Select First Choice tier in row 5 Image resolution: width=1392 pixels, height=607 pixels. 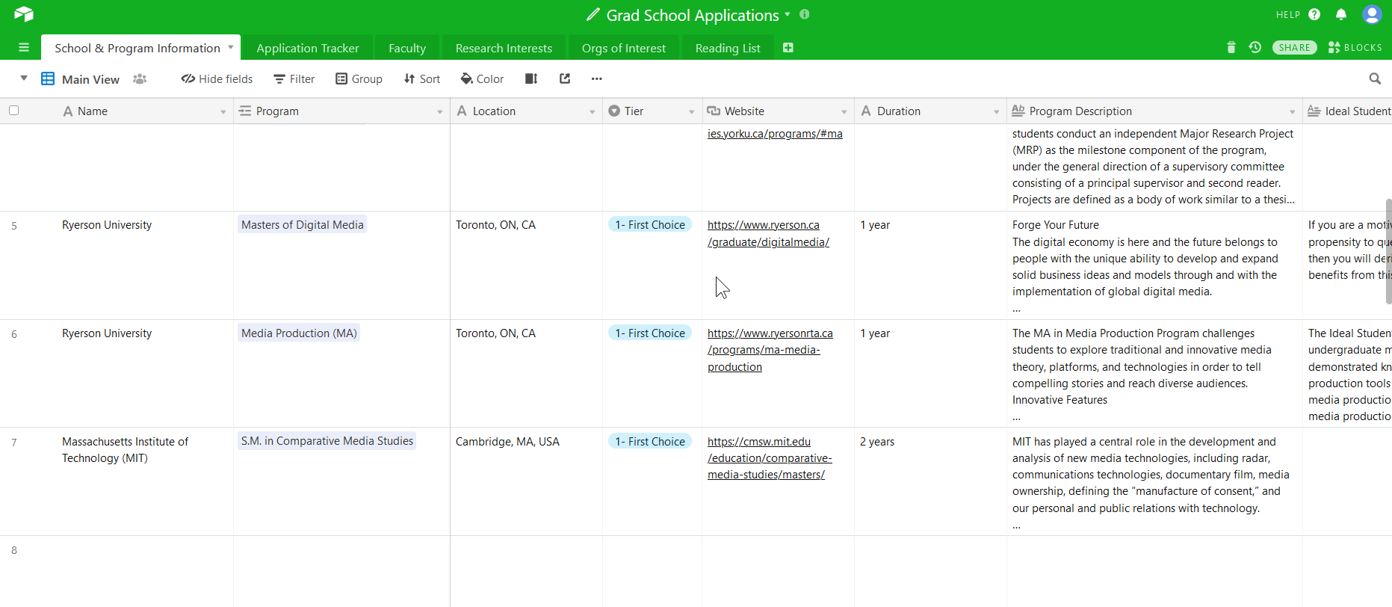(650, 224)
